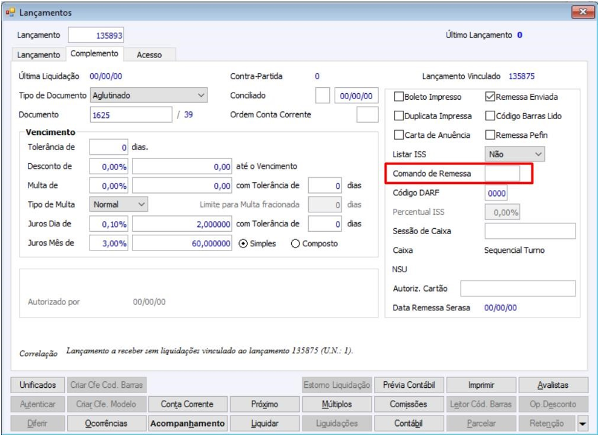This screenshot has width=598, height=435.
Task: Open the Avalistas button
Action: click(553, 385)
